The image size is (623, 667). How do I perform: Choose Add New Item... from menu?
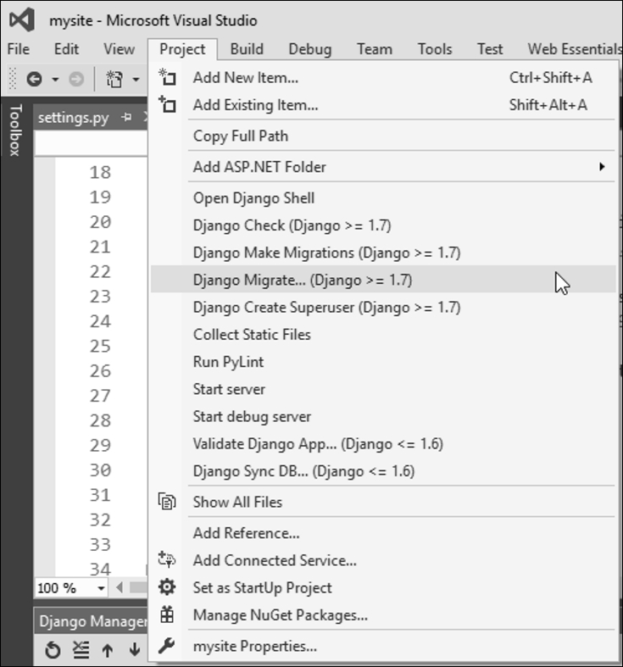click(x=246, y=78)
